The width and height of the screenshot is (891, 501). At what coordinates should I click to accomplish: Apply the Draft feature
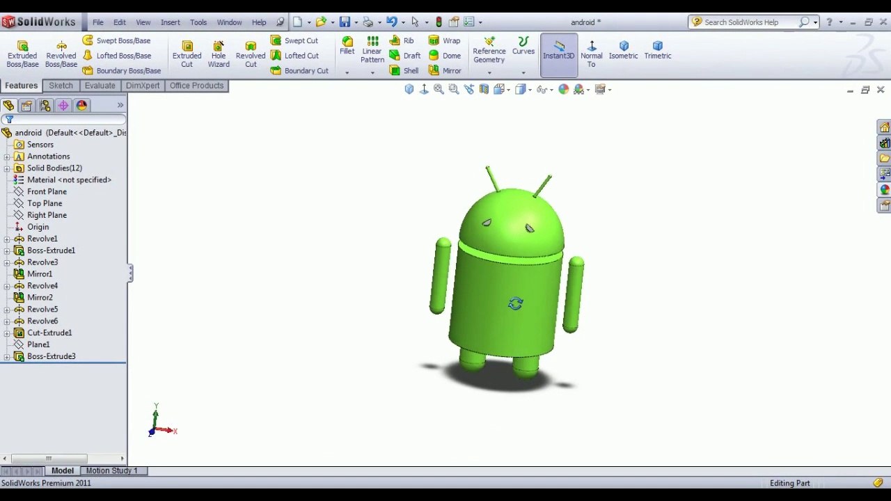pos(405,56)
